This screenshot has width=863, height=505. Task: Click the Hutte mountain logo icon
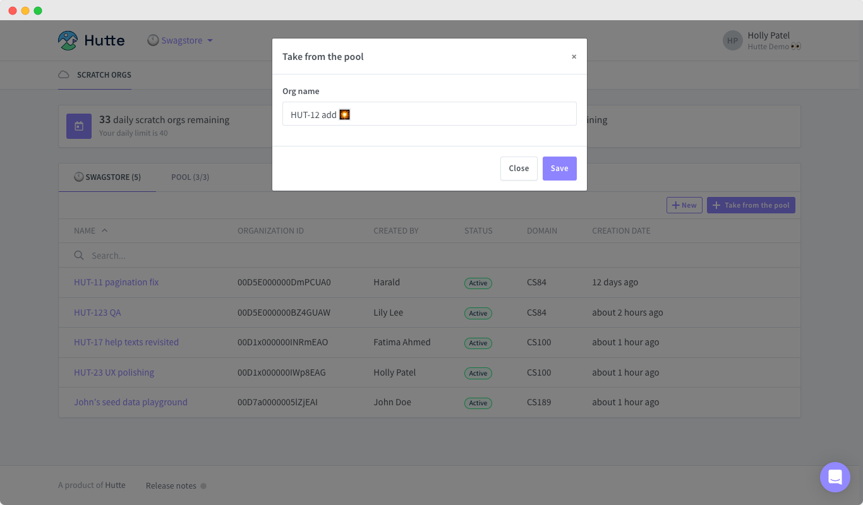68,40
